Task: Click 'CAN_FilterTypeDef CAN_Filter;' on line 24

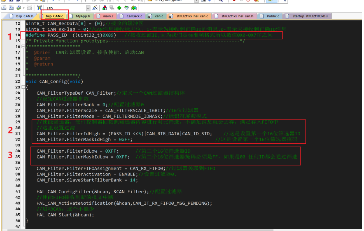Action: tap(76, 93)
